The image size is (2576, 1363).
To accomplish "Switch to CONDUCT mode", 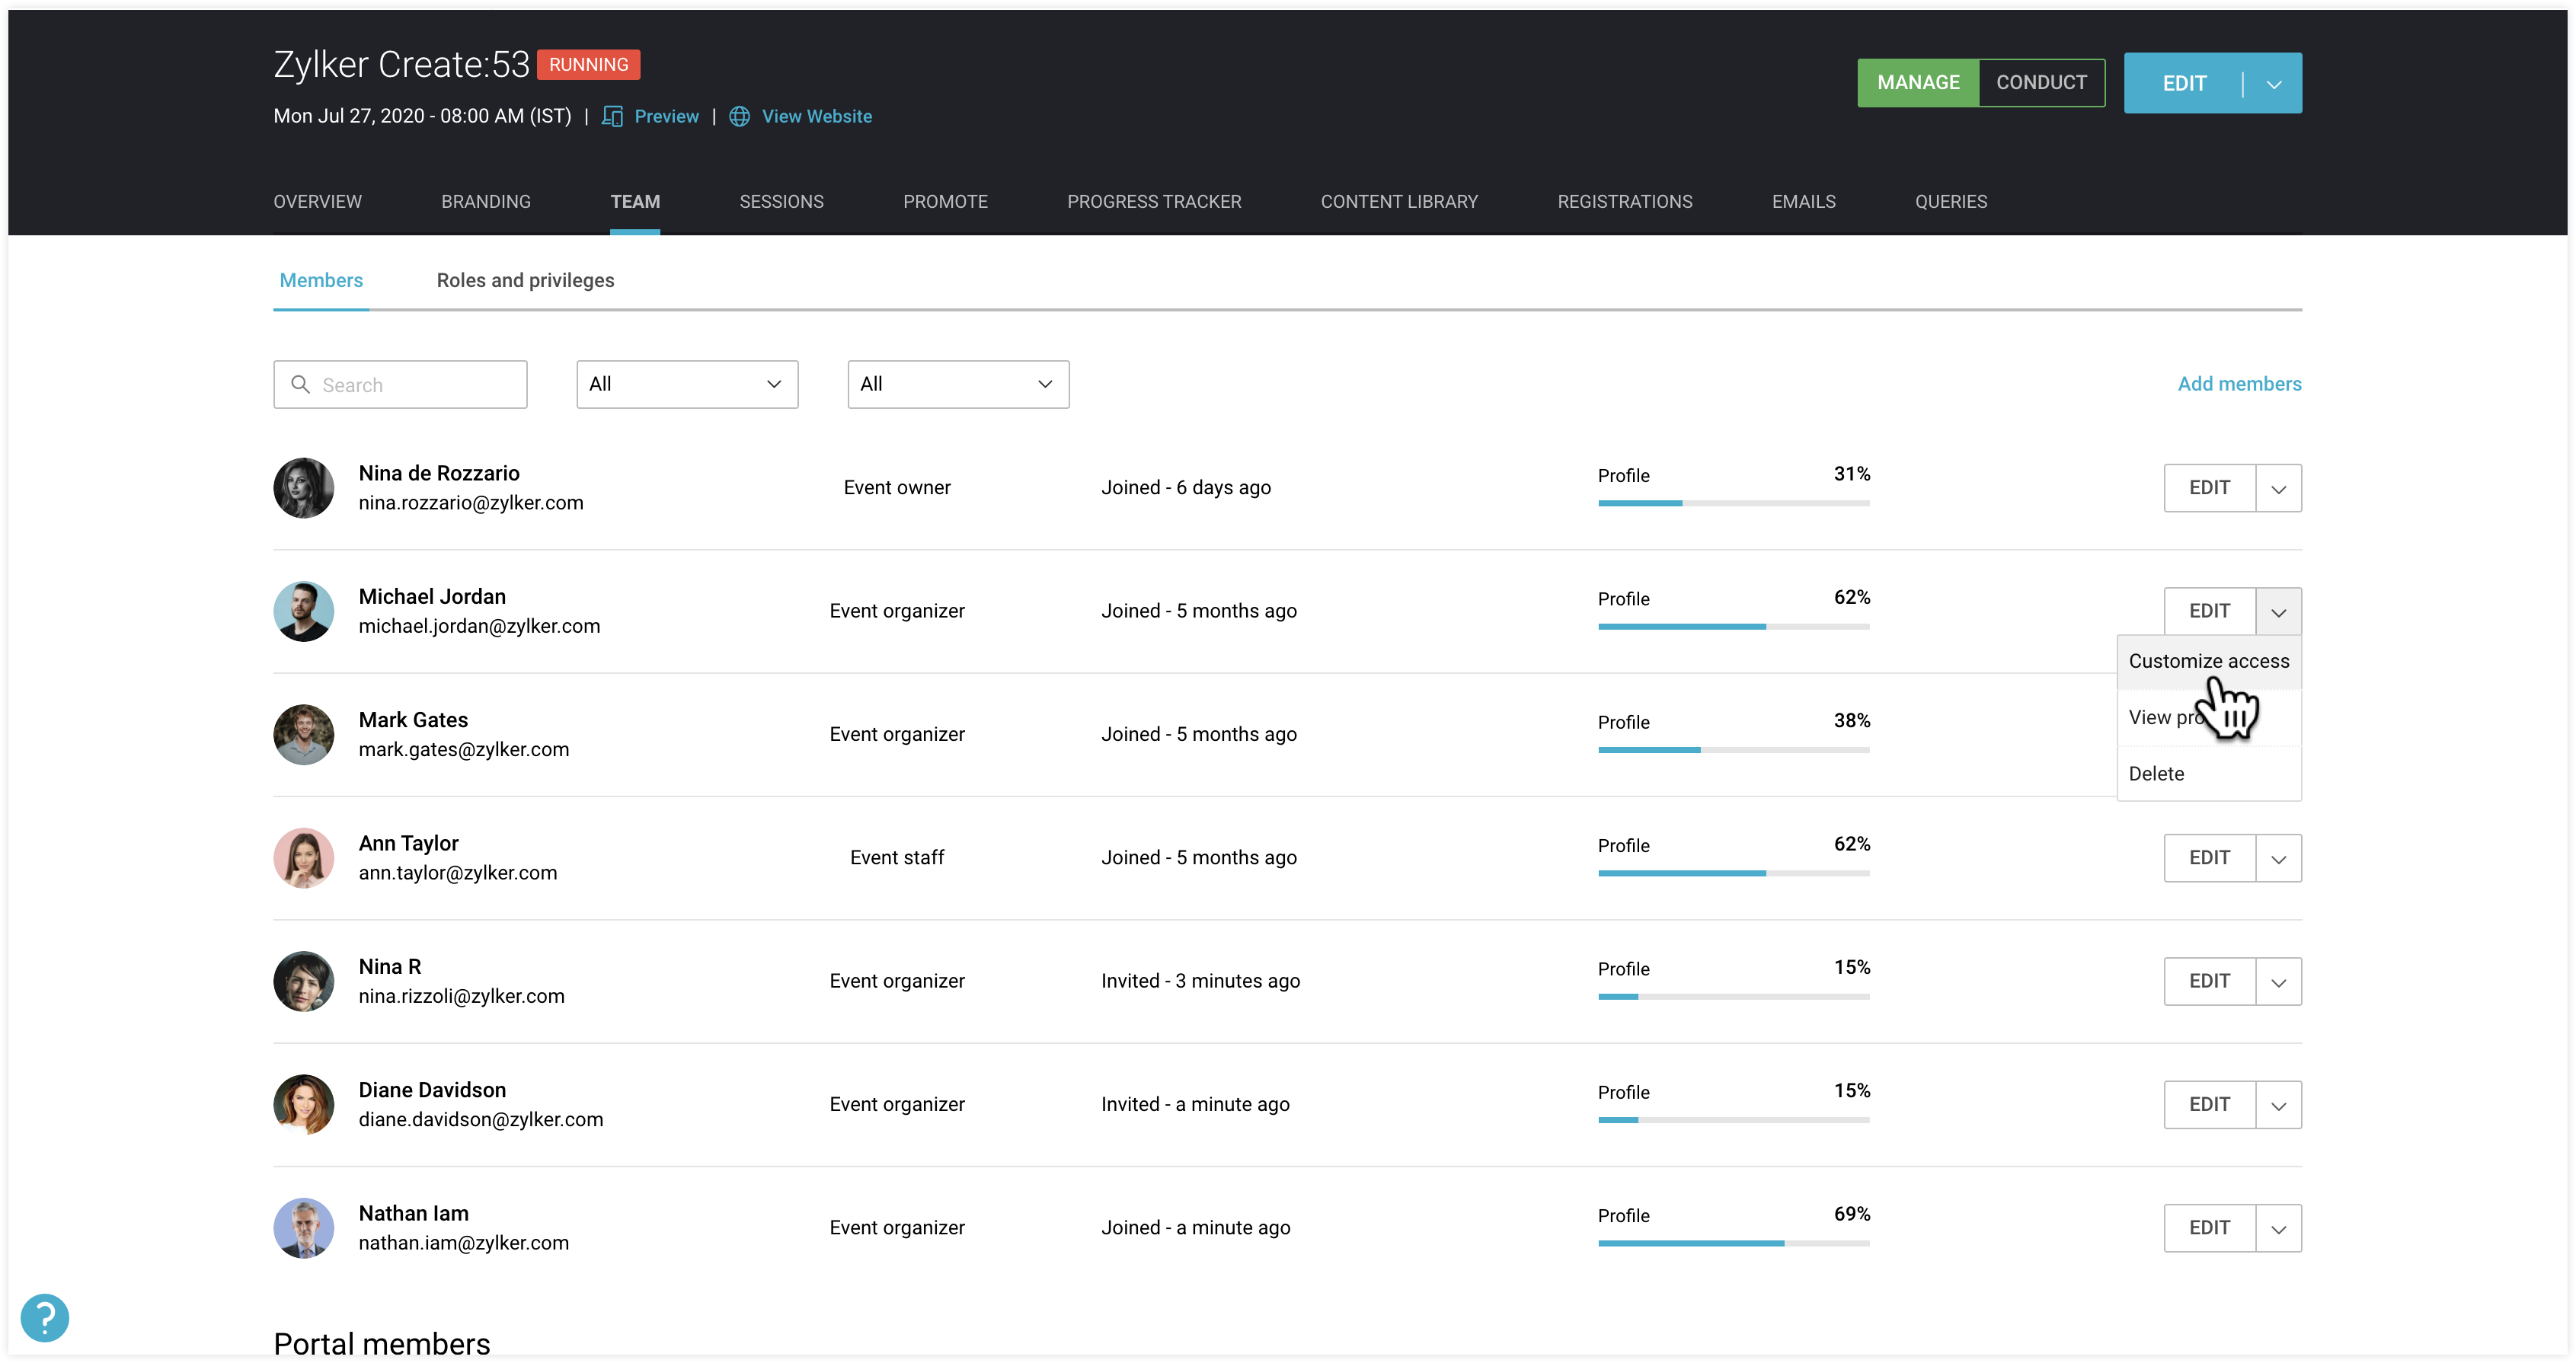I will click(2041, 82).
